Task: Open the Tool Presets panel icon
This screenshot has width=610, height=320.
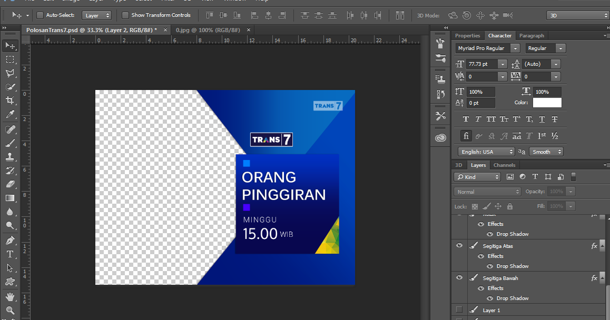Action: pyautogui.click(x=440, y=116)
